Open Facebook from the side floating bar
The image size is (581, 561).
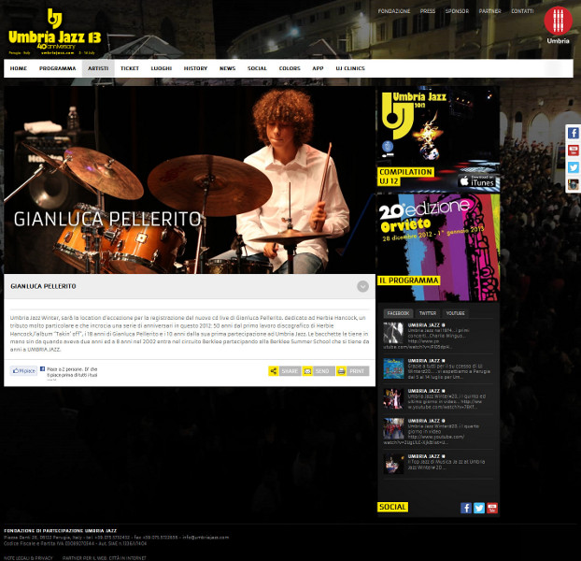coord(574,133)
